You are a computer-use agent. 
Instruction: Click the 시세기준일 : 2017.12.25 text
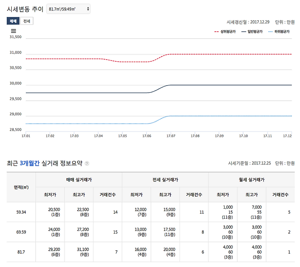tap(250, 163)
